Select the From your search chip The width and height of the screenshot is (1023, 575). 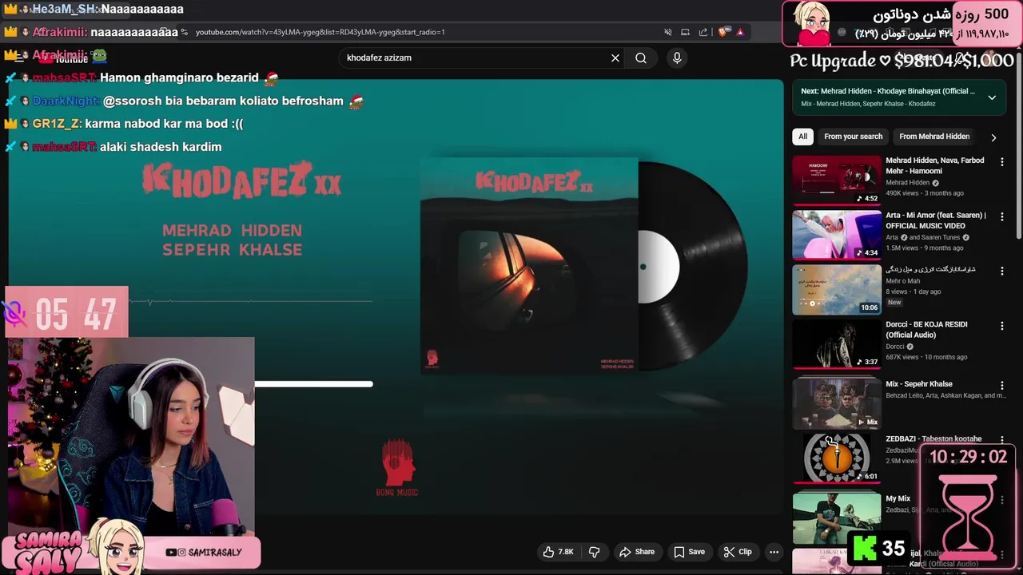pos(854,137)
